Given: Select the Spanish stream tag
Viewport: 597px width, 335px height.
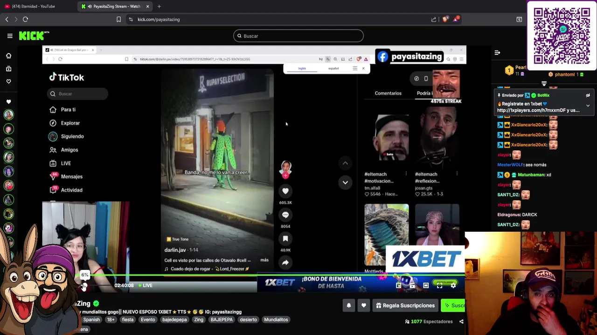Looking at the screenshot, I should pyautogui.click(x=91, y=320).
